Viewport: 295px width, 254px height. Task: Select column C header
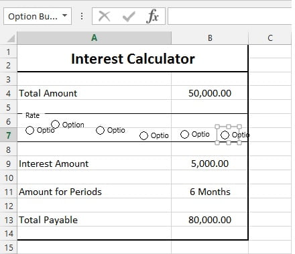click(x=270, y=38)
